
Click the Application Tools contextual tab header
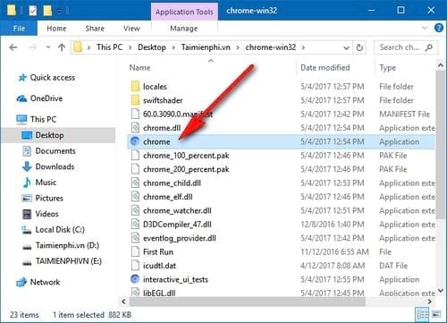point(184,12)
